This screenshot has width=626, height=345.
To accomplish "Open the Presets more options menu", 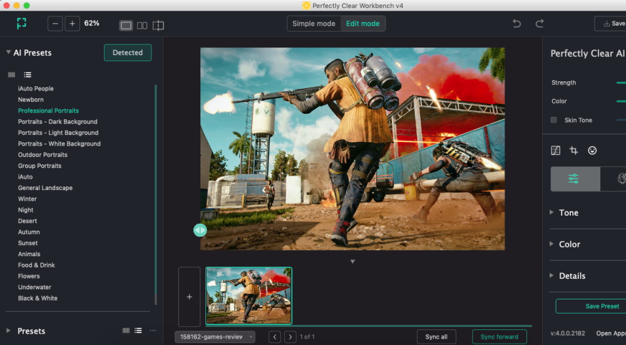I will tap(153, 330).
